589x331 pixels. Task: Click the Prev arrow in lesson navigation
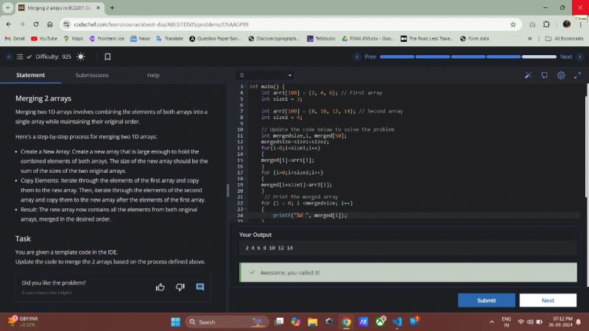(x=357, y=57)
